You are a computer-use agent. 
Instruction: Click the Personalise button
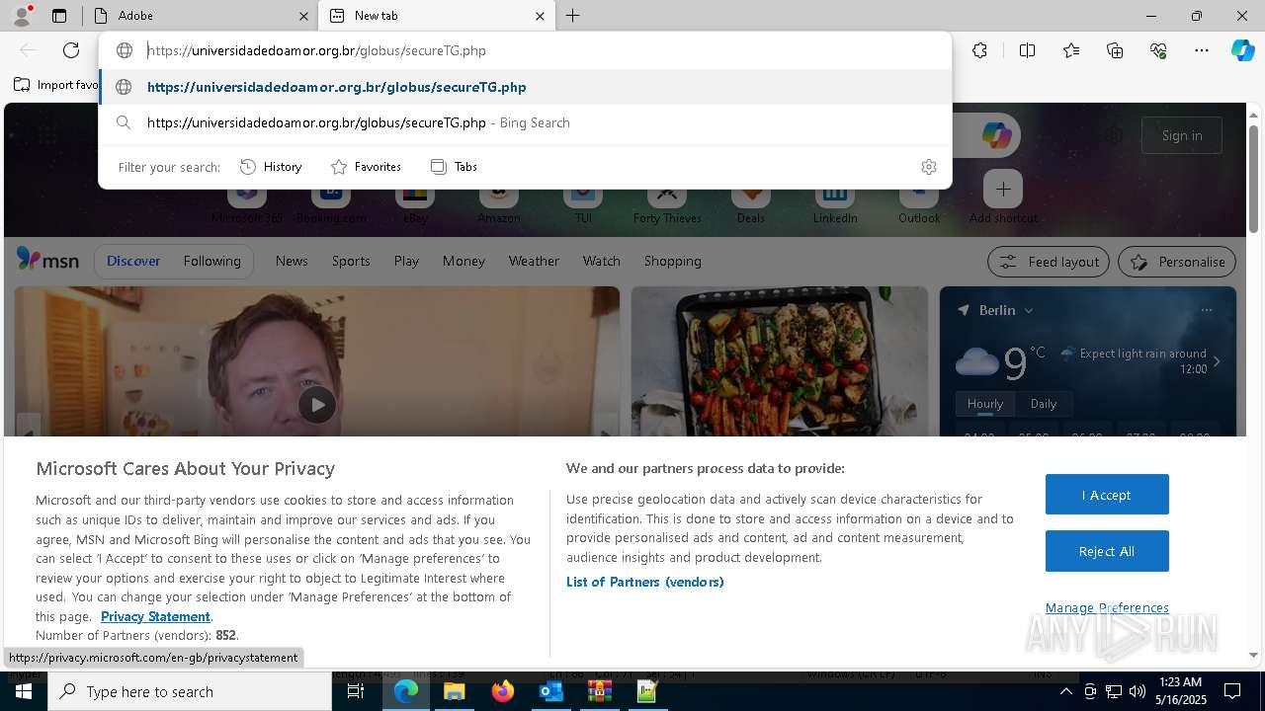click(x=1176, y=262)
